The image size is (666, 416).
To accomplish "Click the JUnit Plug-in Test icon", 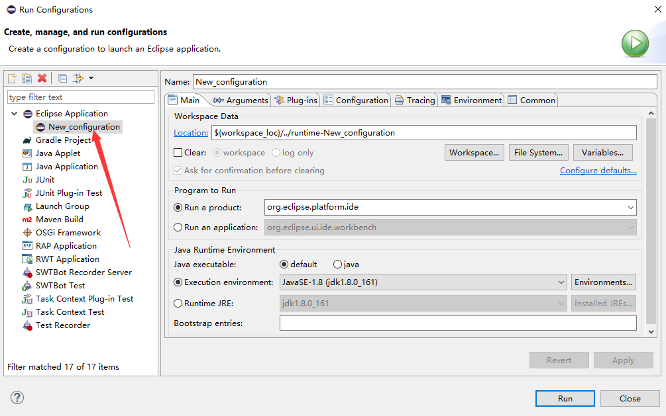I will [x=27, y=193].
